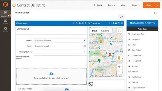The width and height of the screenshot is (162, 91).
Task: Delete the left Container via trash icon
Action: [86, 23]
